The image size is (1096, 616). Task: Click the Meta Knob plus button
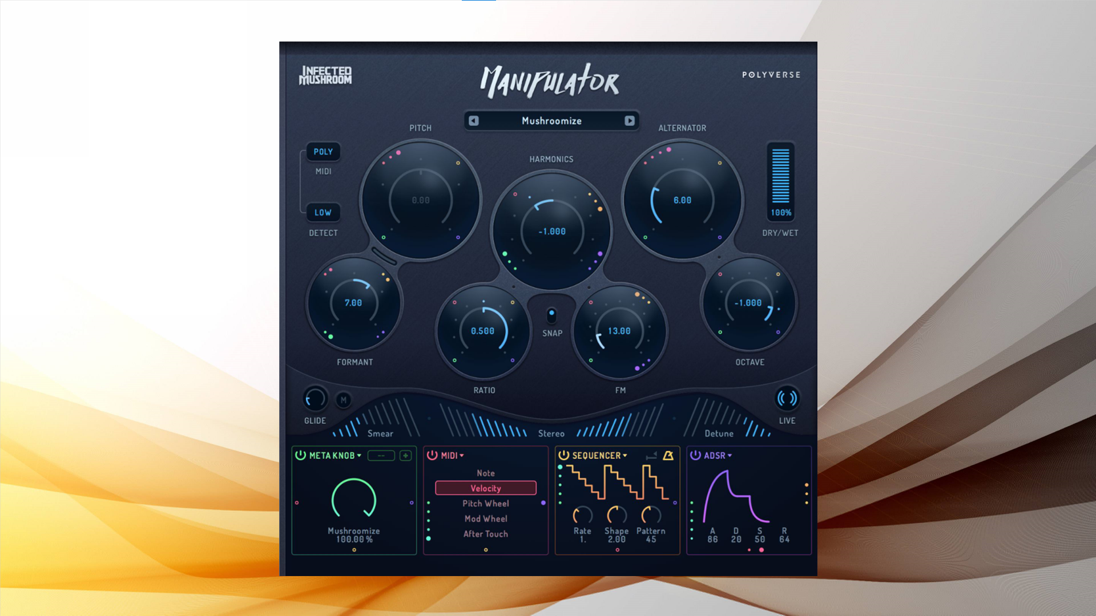point(405,456)
